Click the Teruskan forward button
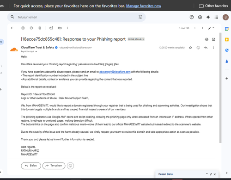The width and height of the screenshot is (231, 180). pyautogui.click(x=54, y=166)
